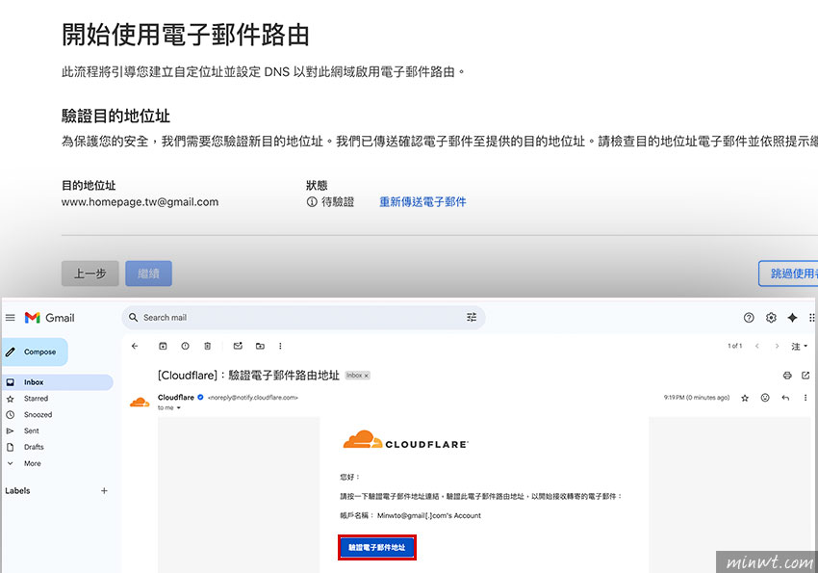Click 重新傳送電子郵件 resend link

click(x=422, y=202)
